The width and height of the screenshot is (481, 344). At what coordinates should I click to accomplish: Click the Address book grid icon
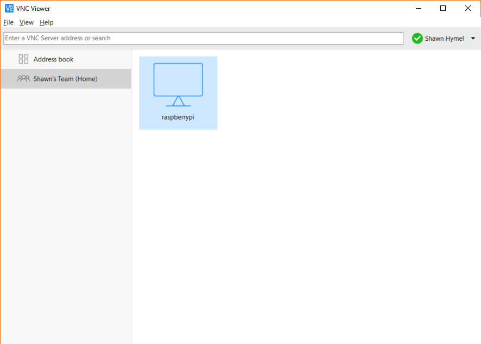coord(23,59)
